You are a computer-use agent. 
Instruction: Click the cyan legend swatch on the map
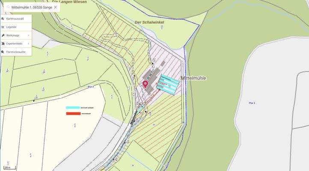coord(73,108)
